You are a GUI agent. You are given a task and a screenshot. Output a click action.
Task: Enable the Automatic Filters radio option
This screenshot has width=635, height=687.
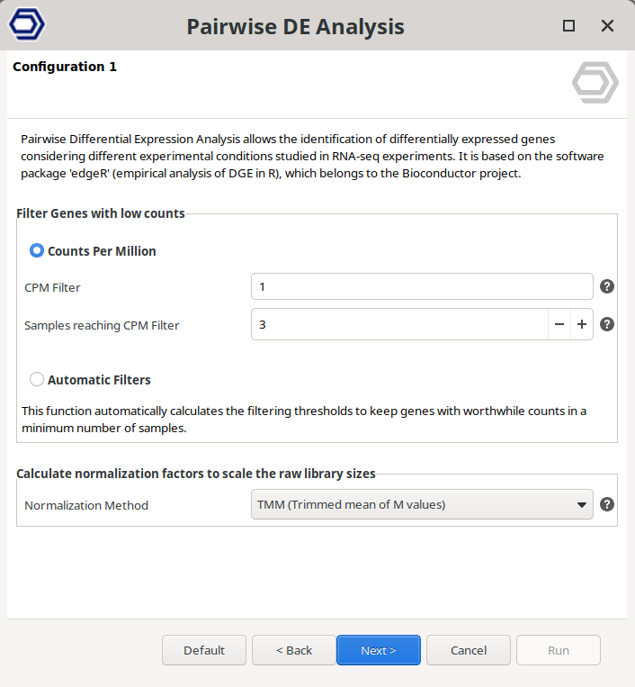pos(37,380)
